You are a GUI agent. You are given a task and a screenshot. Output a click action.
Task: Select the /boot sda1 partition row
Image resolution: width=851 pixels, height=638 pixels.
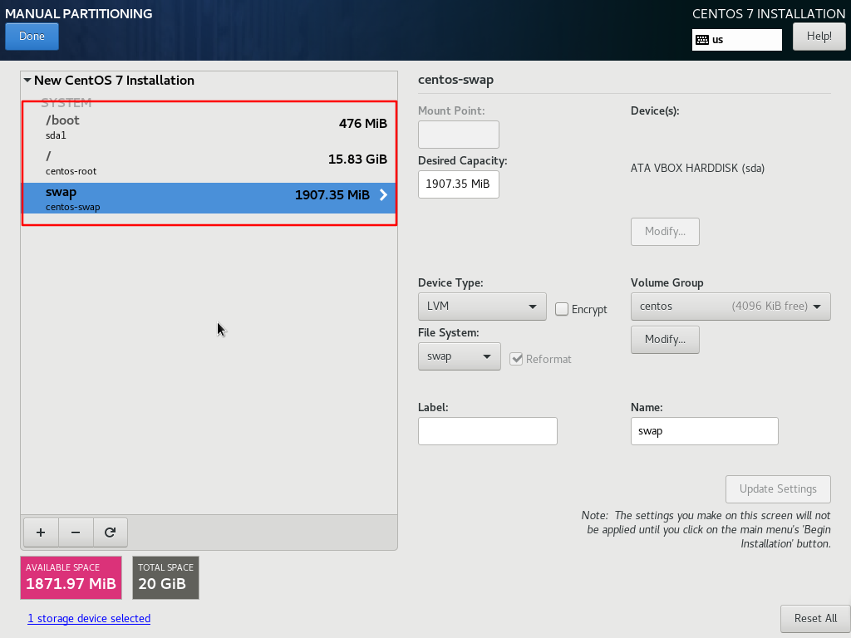click(209, 127)
